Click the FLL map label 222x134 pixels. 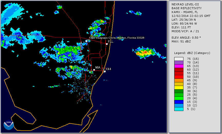[110, 42]
